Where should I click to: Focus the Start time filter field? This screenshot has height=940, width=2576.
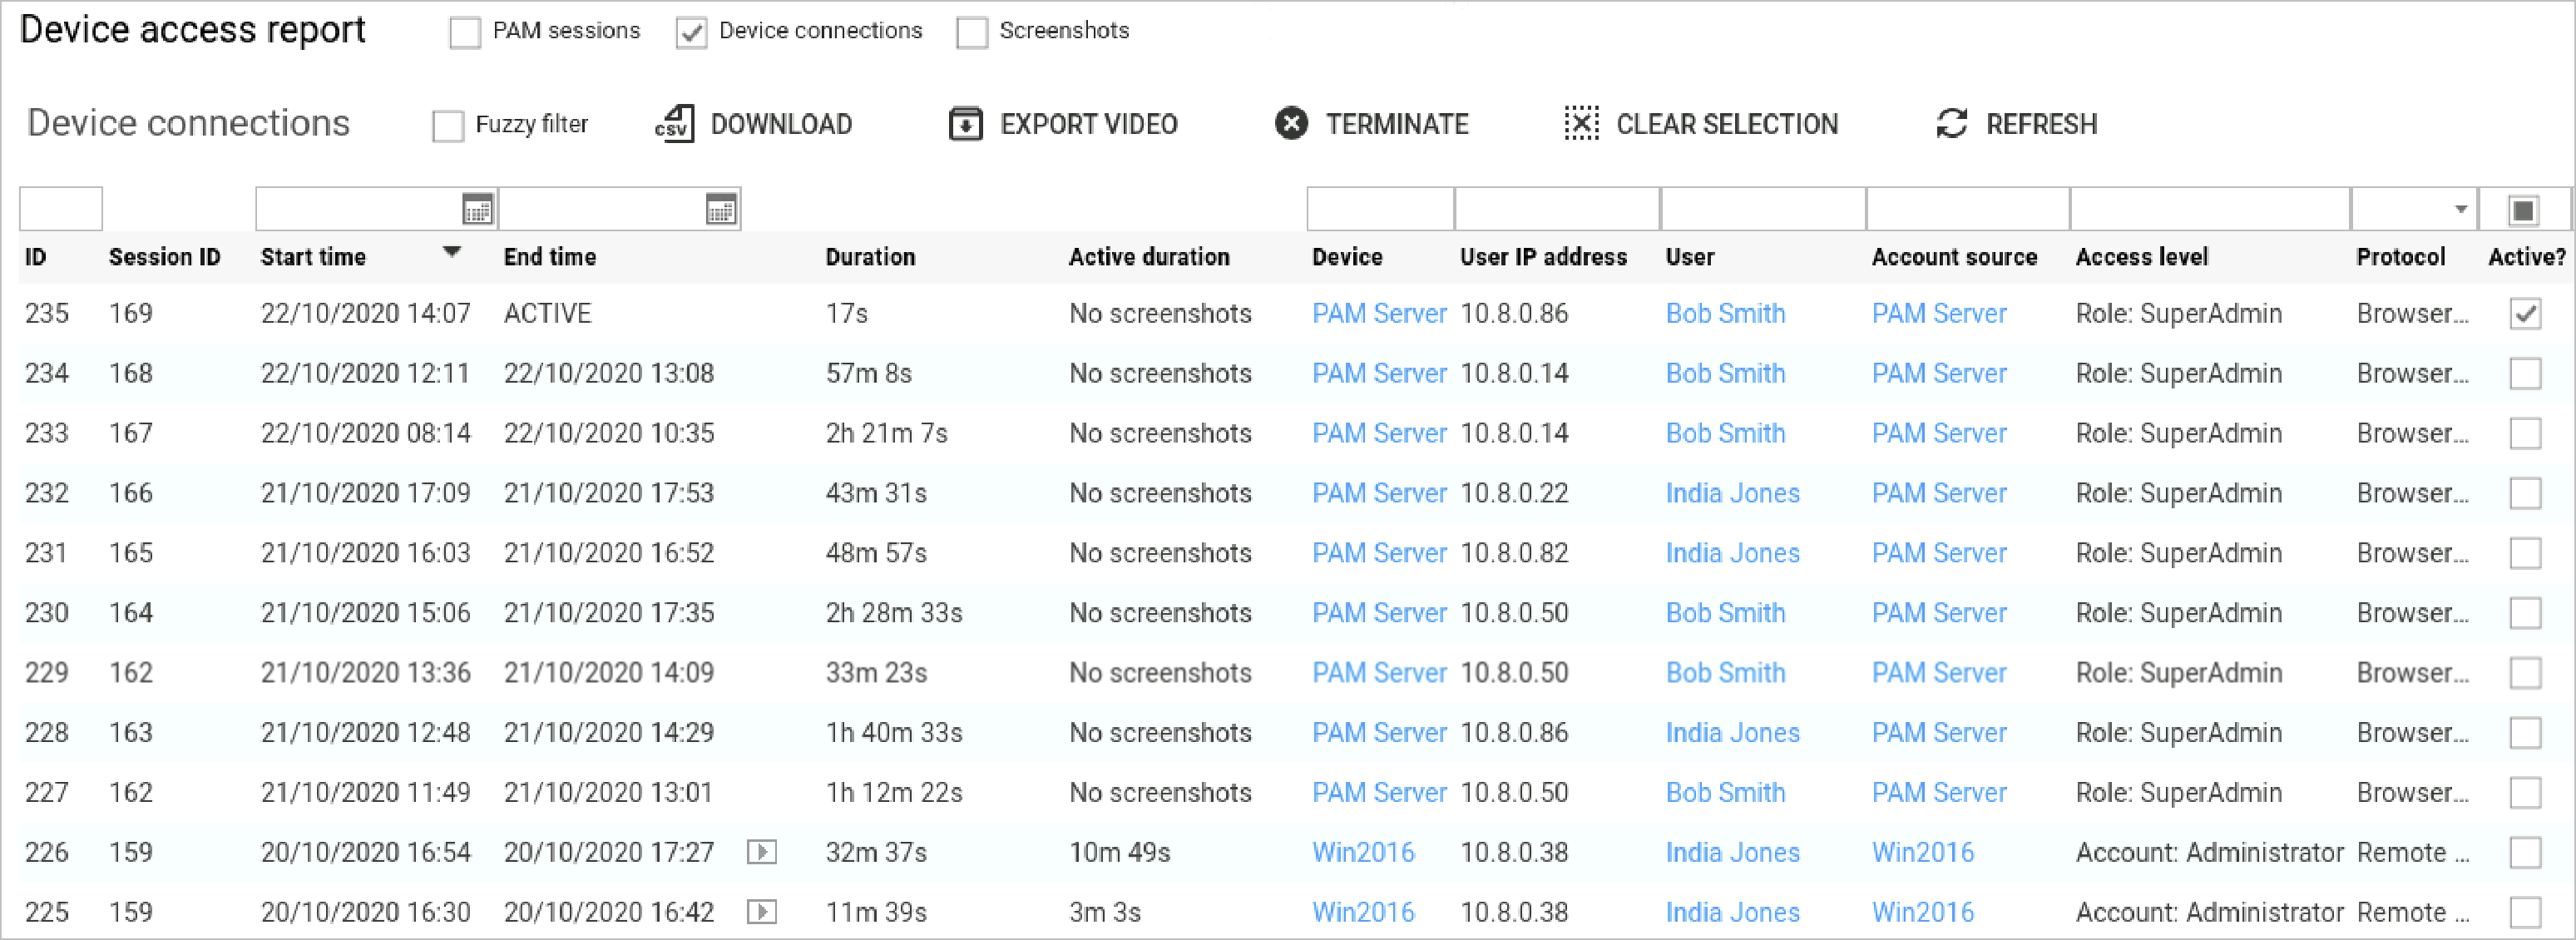tap(377, 210)
